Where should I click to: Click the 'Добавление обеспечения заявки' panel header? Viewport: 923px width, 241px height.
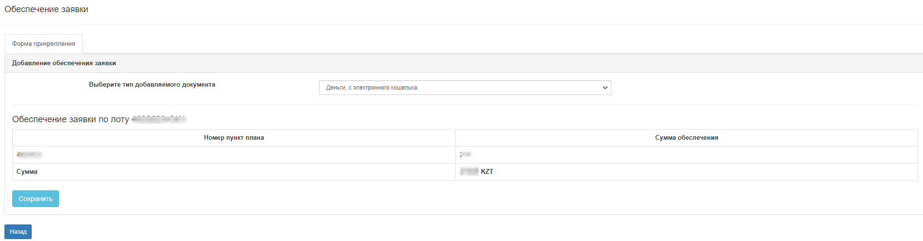(x=64, y=63)
